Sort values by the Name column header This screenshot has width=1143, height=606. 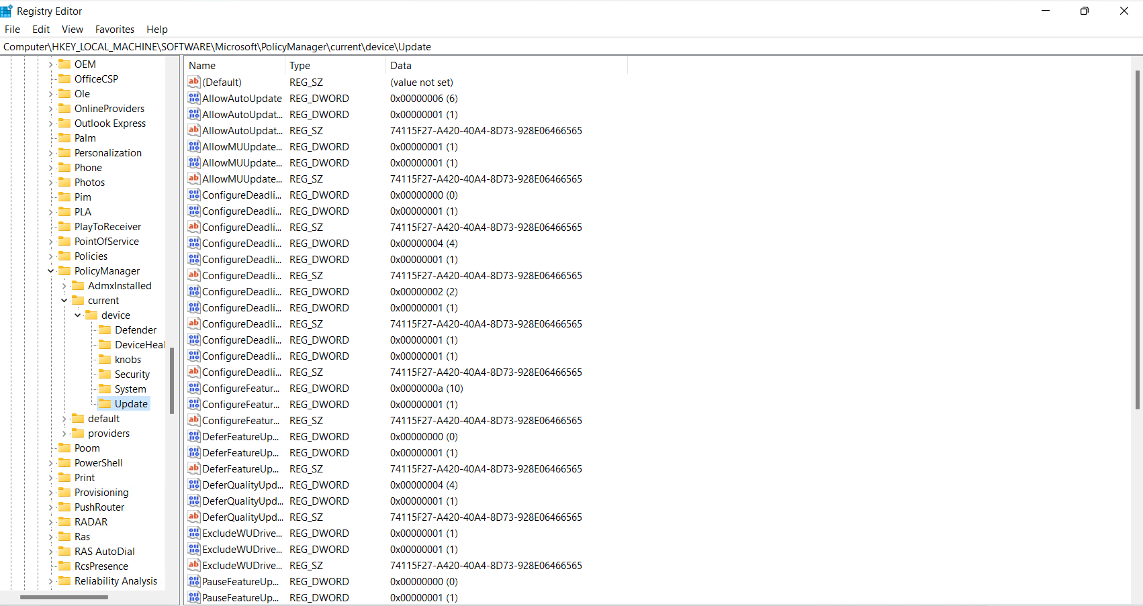click(x=234, y=66)
